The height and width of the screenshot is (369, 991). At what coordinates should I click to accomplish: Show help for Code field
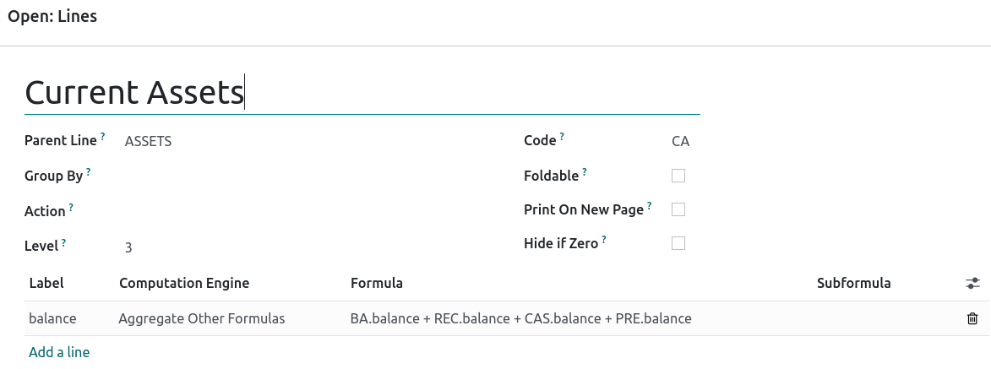coord(562,136)
